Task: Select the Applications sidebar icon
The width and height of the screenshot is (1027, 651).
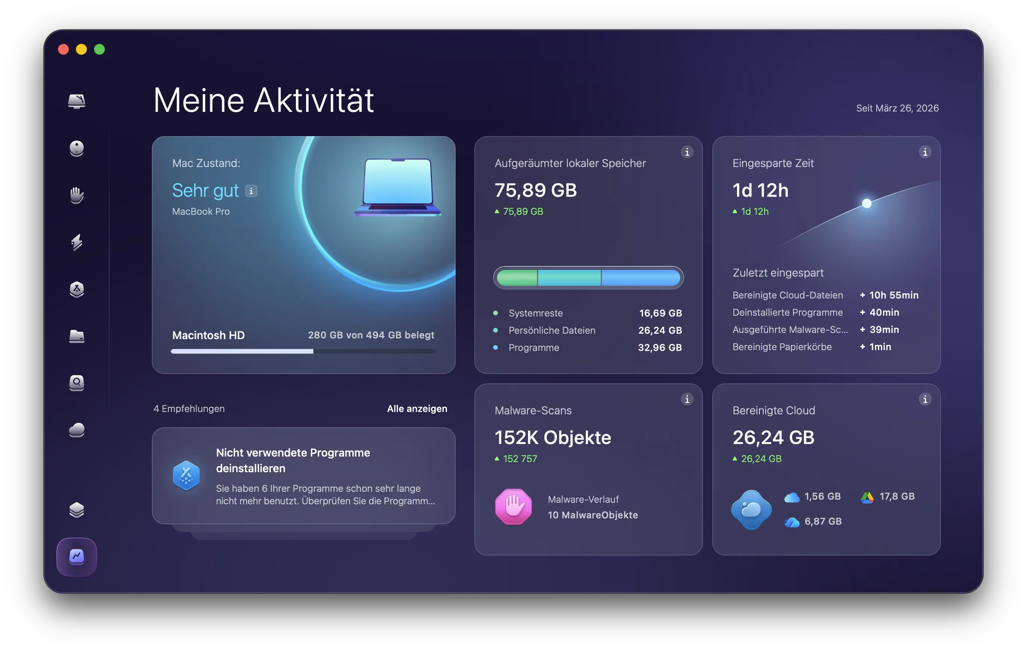Action: [x=77, y=290]
